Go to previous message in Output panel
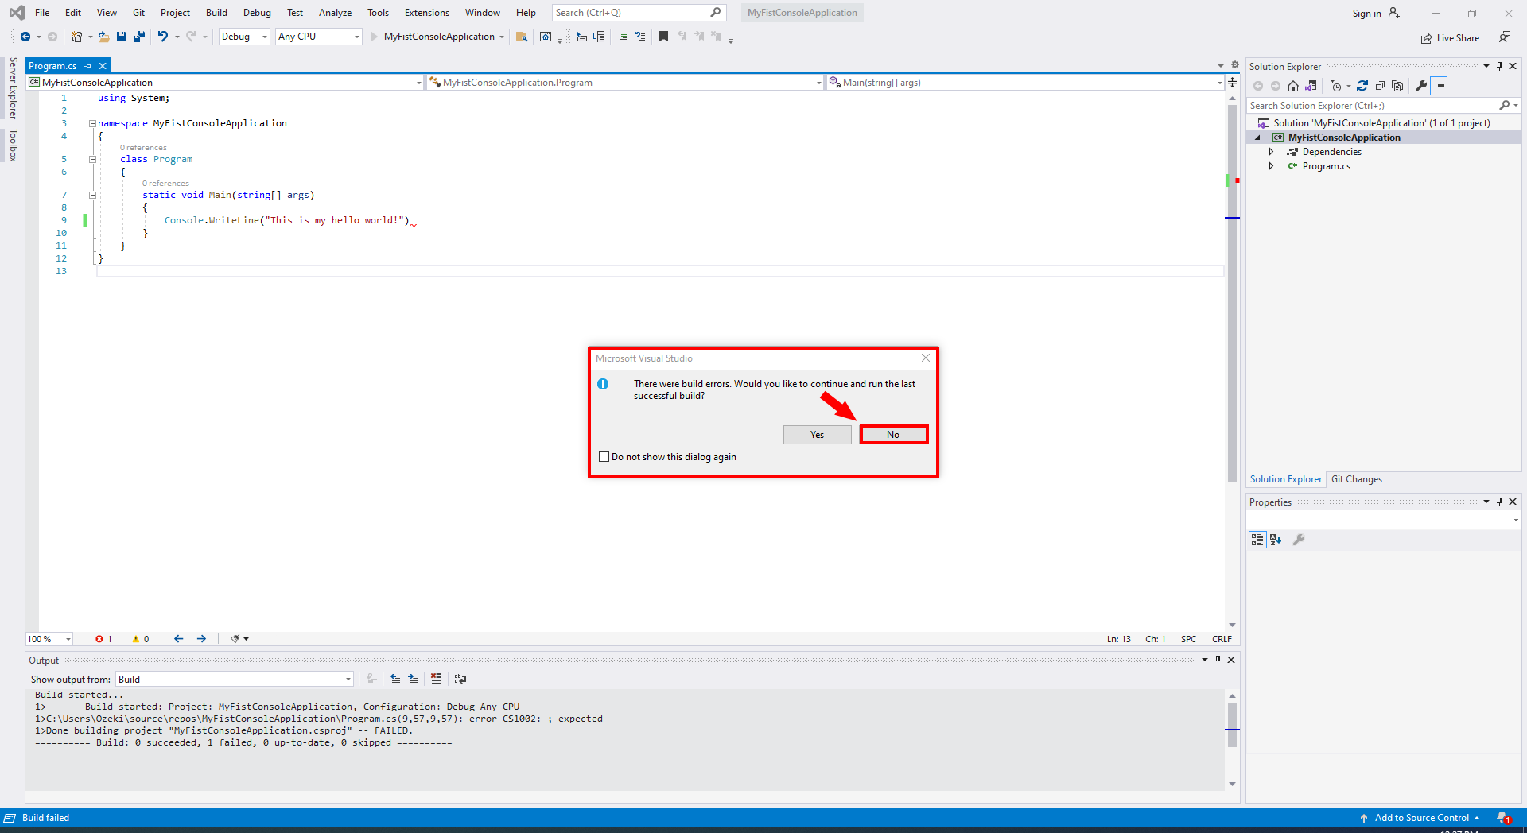1527x833 pixels. (395, 679)
